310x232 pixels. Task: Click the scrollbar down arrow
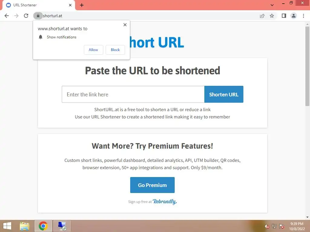point(307,217)
